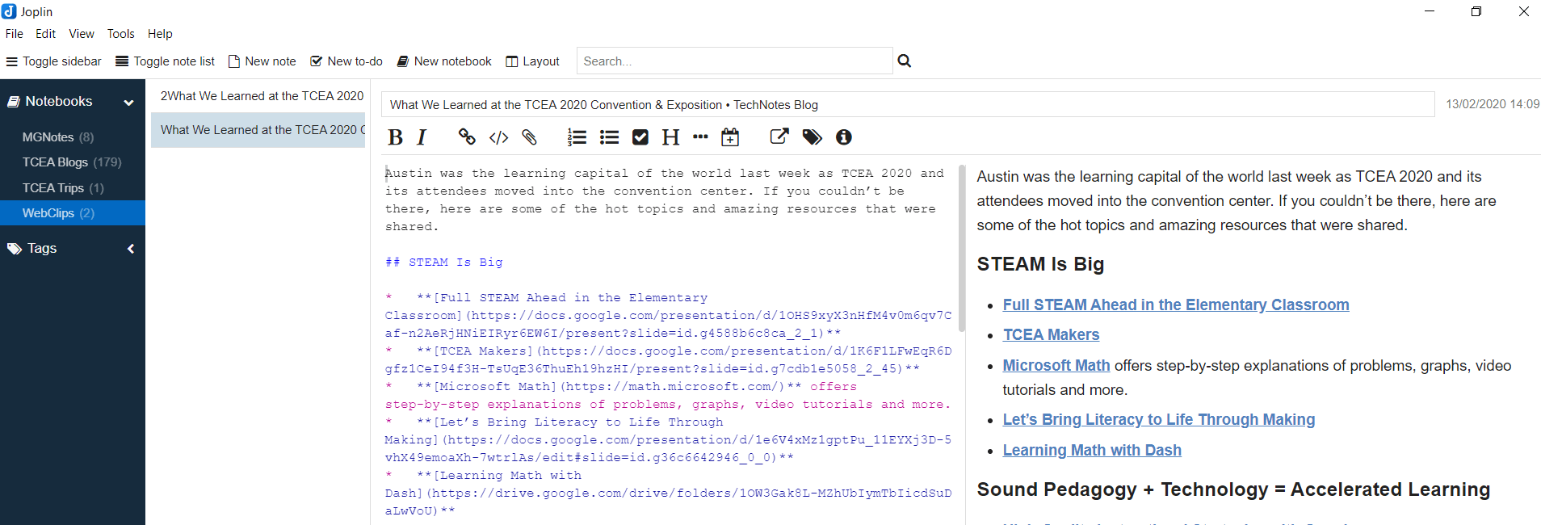Open note '2What We Learned at the TCEA 2020'
Viewport: 1541px width, 525px height.
click(258, 96)
